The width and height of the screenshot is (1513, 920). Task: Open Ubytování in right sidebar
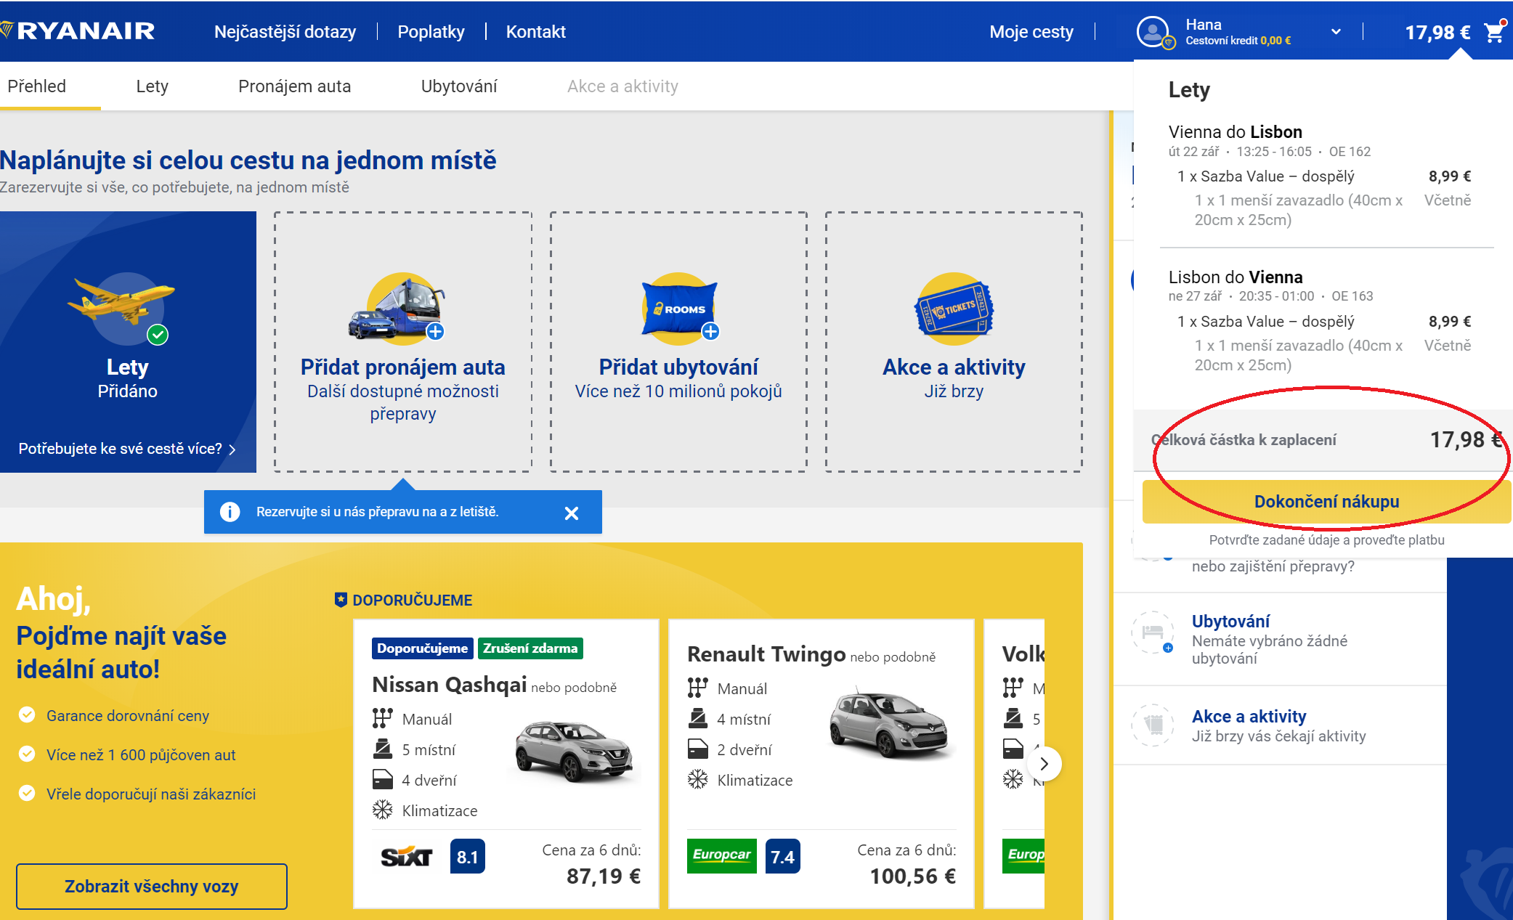(1230, 622)
